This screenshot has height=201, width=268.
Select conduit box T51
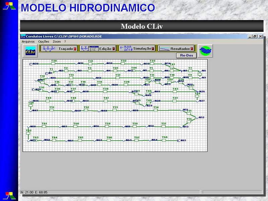pos(52,110)
